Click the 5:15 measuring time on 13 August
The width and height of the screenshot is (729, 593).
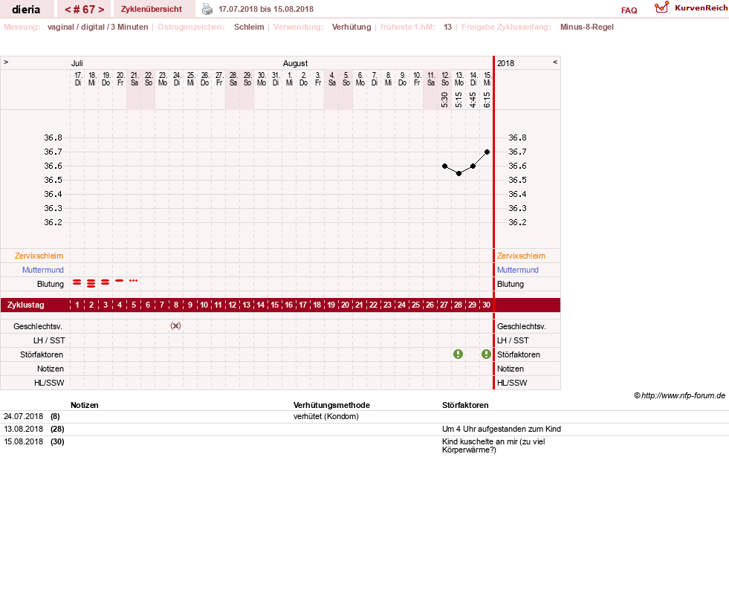click(459, 100)
